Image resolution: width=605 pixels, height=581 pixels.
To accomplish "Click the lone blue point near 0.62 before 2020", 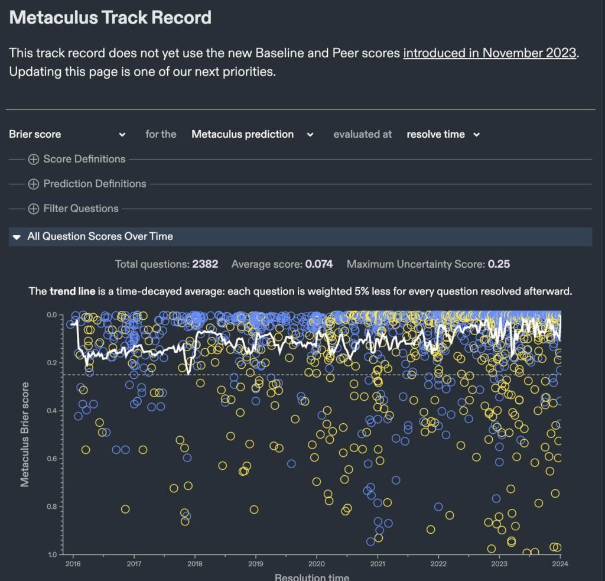I will point(291,464).
